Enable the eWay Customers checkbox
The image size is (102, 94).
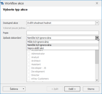click(29, 79)
